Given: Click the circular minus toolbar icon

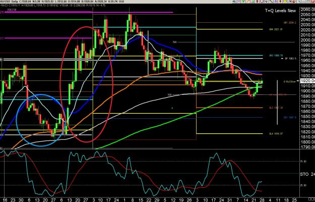Looking at the screenshot, I should tap(262, 2).
